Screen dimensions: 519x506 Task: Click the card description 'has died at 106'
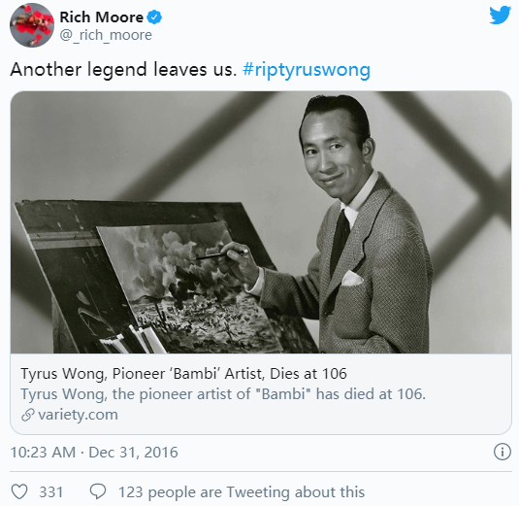371,394
